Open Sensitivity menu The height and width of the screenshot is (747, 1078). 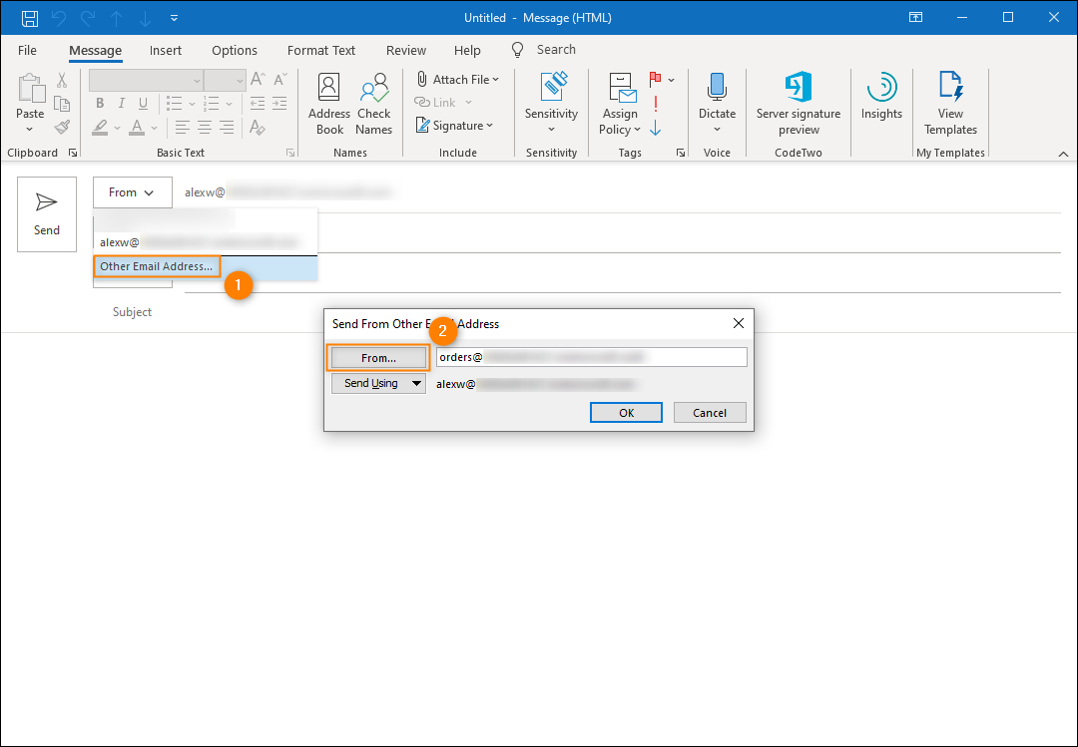551,103
